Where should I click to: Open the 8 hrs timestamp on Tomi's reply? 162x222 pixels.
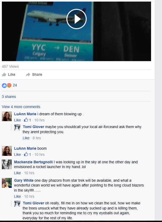tap(37, 138)
